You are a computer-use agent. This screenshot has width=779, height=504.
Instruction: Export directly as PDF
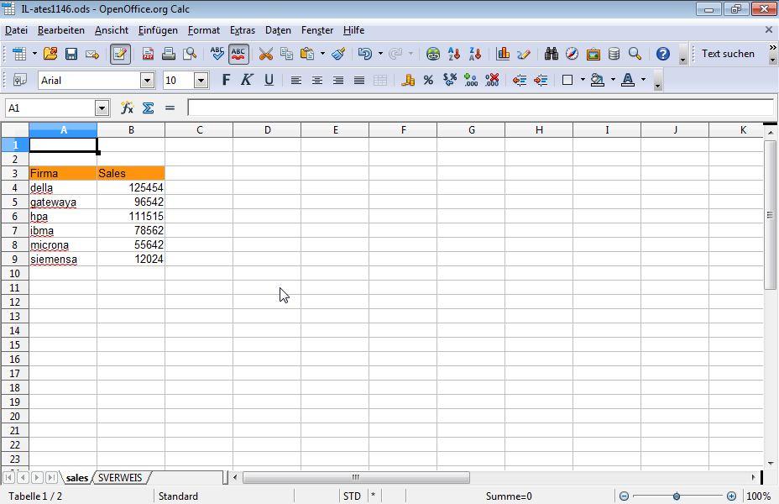point(148,54)
